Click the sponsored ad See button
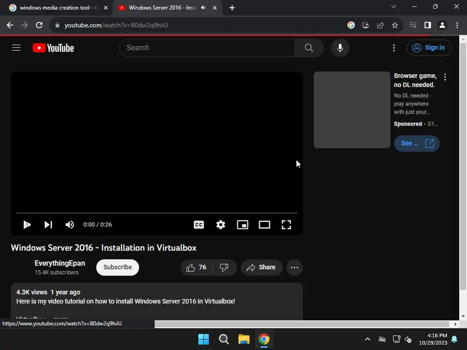The height and width of the screenshot is (350, 467). (x=417, y=144)
